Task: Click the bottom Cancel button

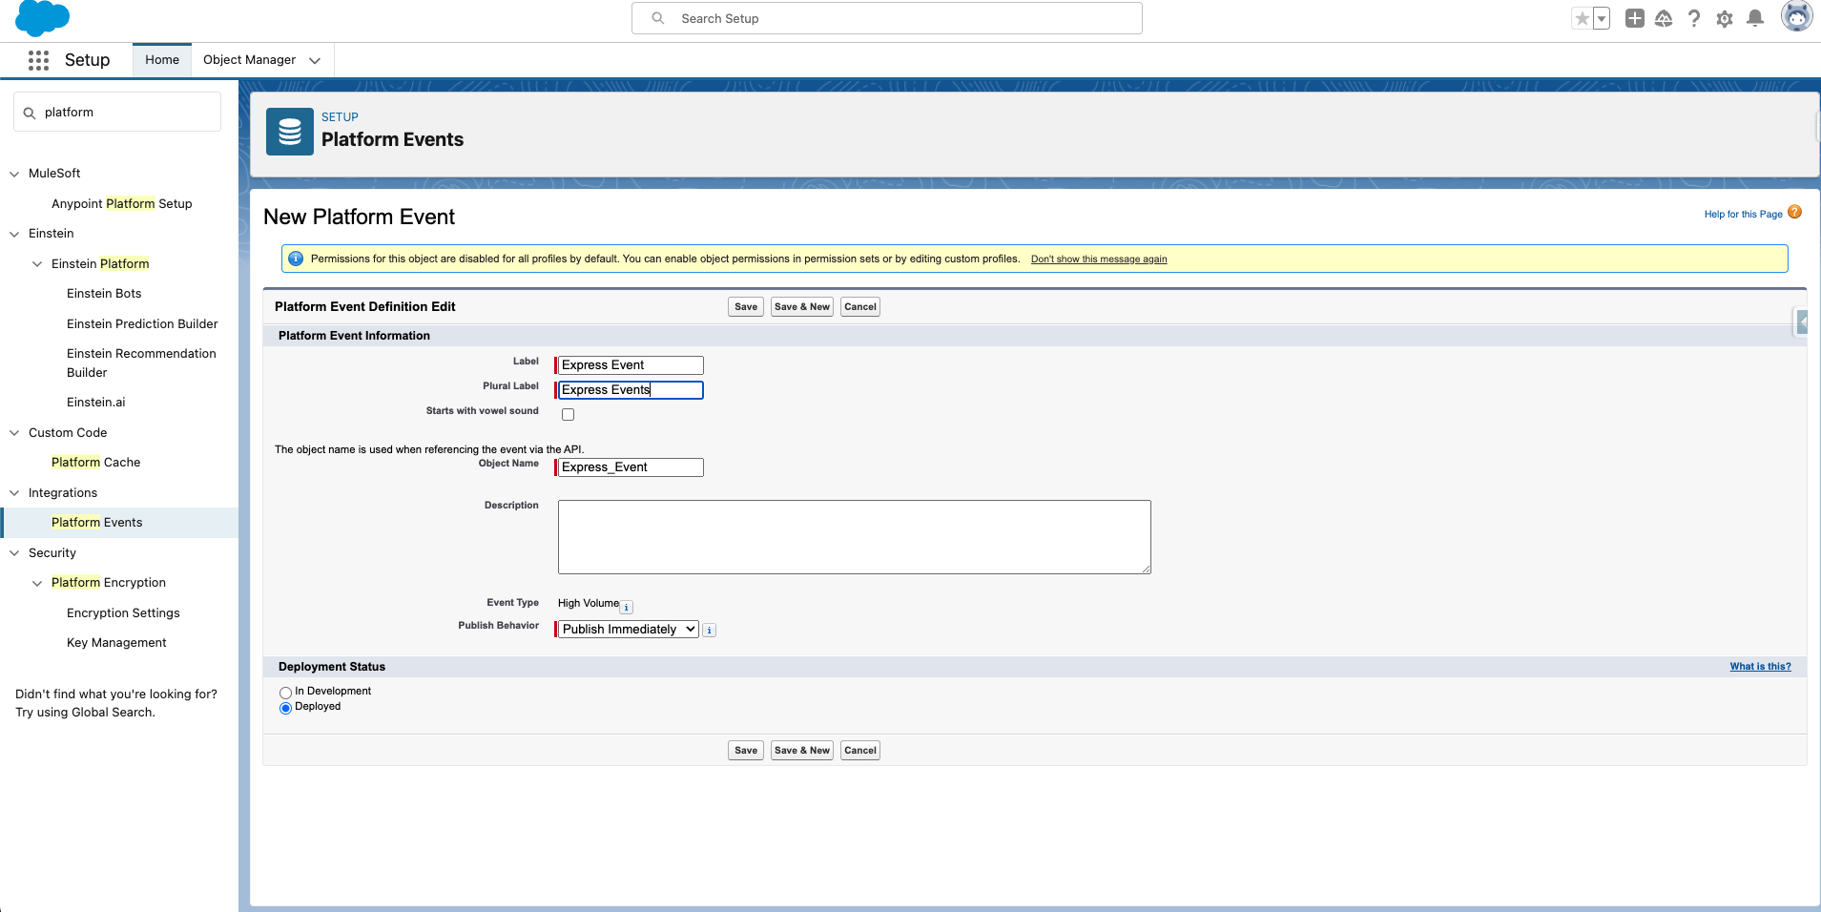Action: [x=860, y=751]
